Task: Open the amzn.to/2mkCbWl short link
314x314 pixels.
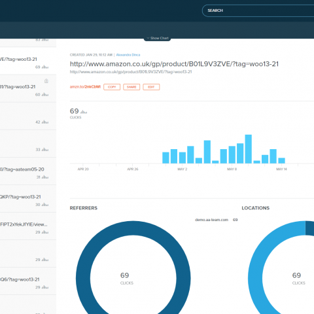Action: (x=85, y=87)
